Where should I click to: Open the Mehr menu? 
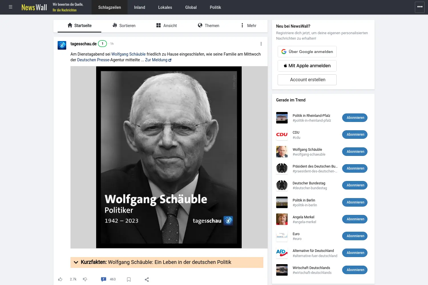click(x=249, y=26)
